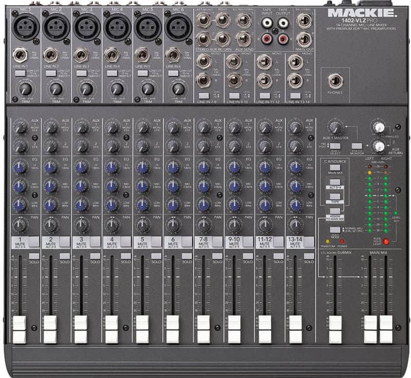Click the channel 9-10 fader

click(x=234, y=330)
